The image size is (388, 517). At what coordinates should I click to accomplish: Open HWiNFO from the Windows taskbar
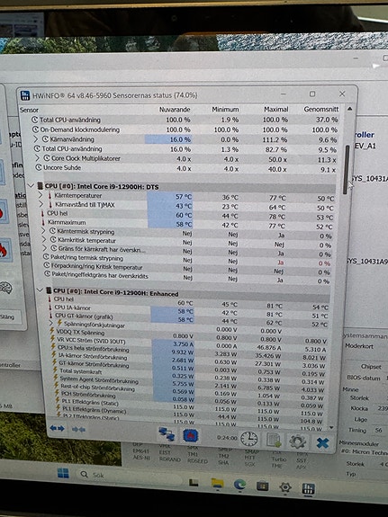click(308, 488)
